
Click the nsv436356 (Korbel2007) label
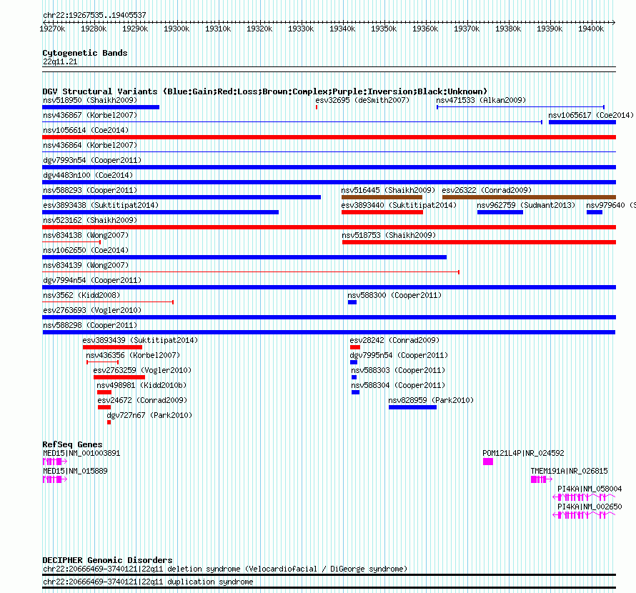(133, 355)
